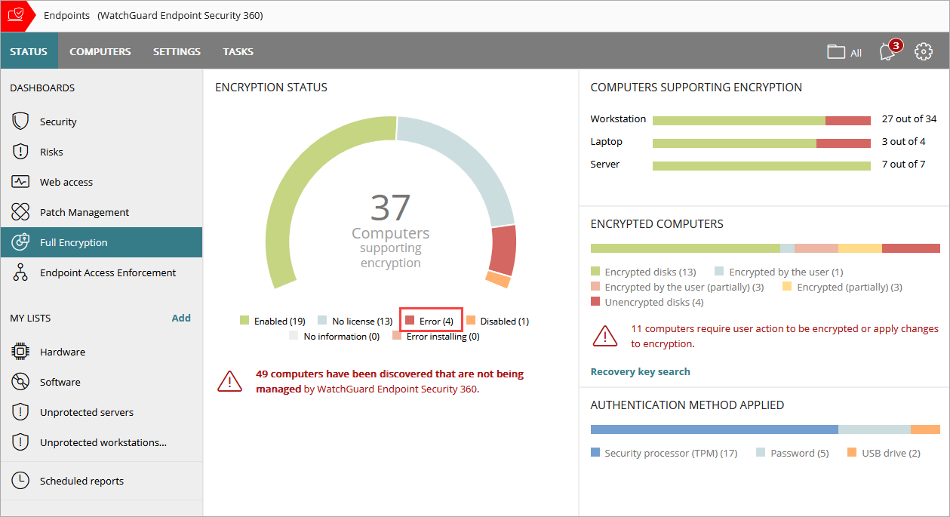Screen dimensions: 950x517
Task: Click the 3 out of 4 value
Action: (x=903, y=141)
